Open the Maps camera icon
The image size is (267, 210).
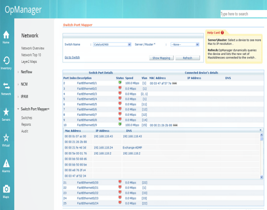point(6,189)
